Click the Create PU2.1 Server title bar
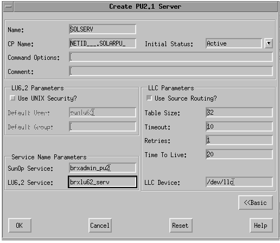Image resolution: width=280 pixels, height=243 pixels. (145, 7)
